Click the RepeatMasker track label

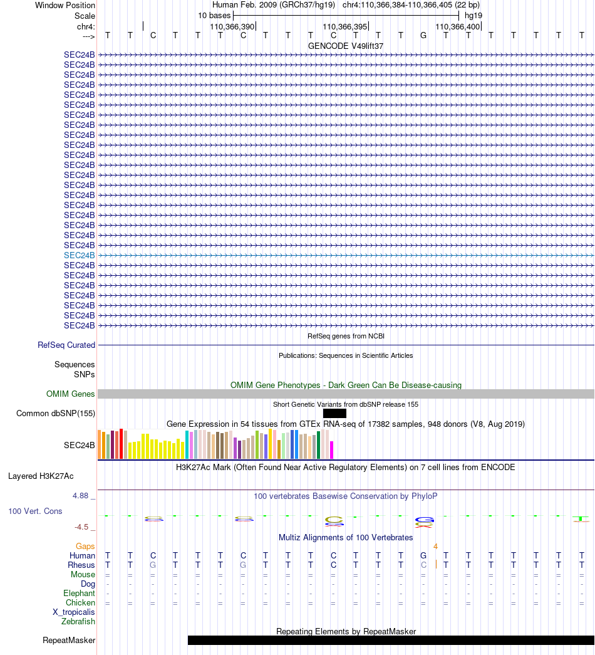[69, 641]
